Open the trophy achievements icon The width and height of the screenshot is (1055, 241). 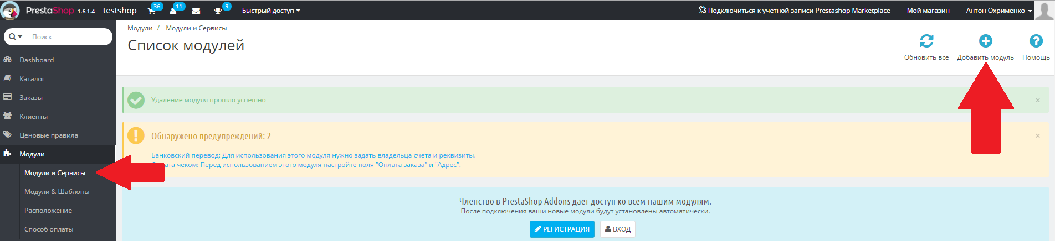(x=218, y=11)
